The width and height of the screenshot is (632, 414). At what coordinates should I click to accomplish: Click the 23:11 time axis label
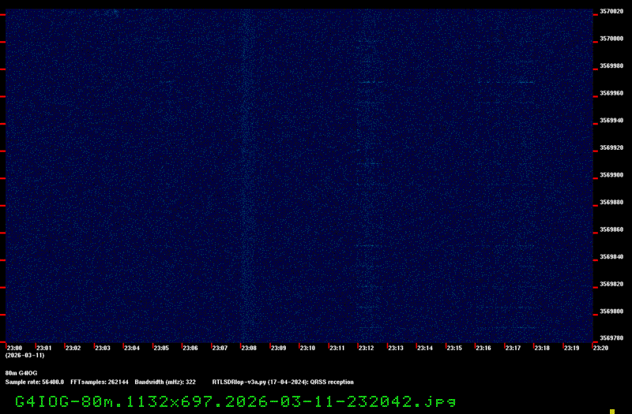[337, 348]
